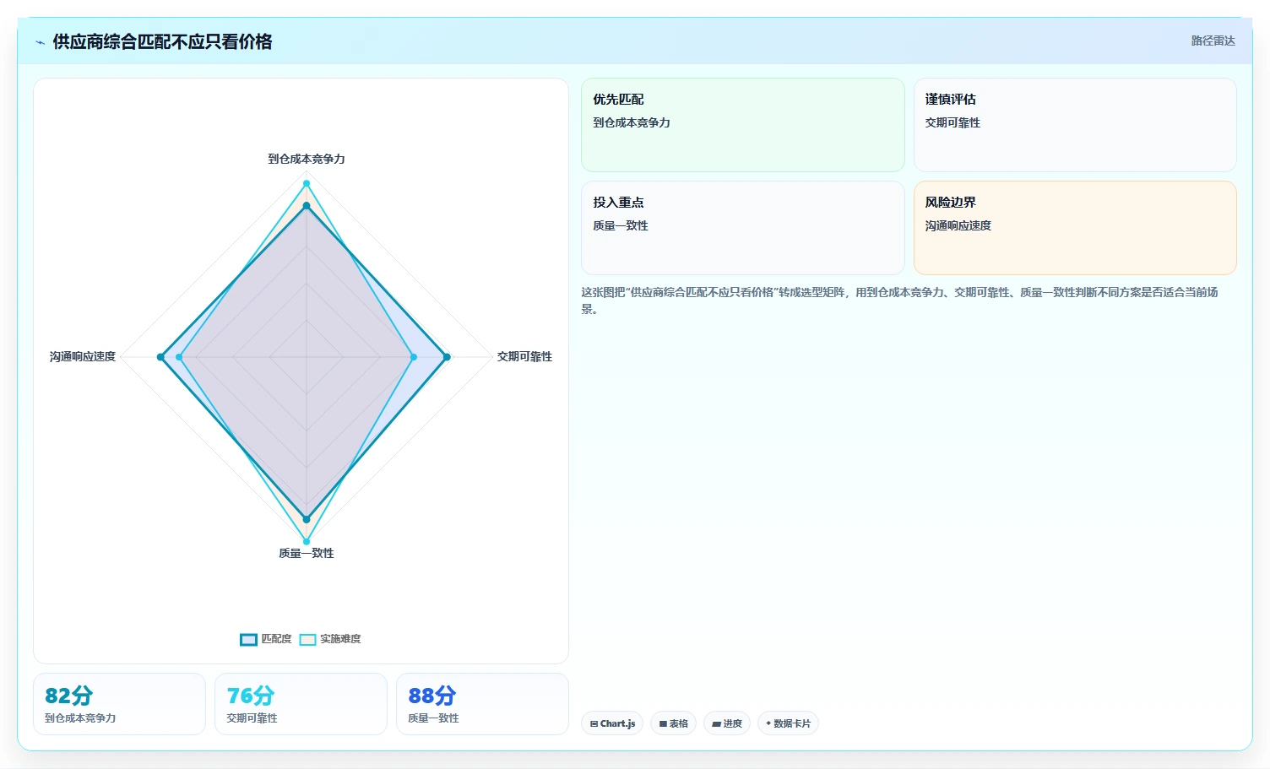Click the 88分 stat card

point(482,704)
